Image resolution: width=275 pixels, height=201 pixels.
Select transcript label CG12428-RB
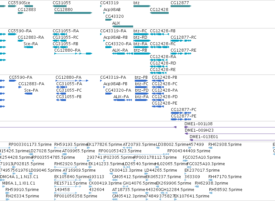[163, 31]
